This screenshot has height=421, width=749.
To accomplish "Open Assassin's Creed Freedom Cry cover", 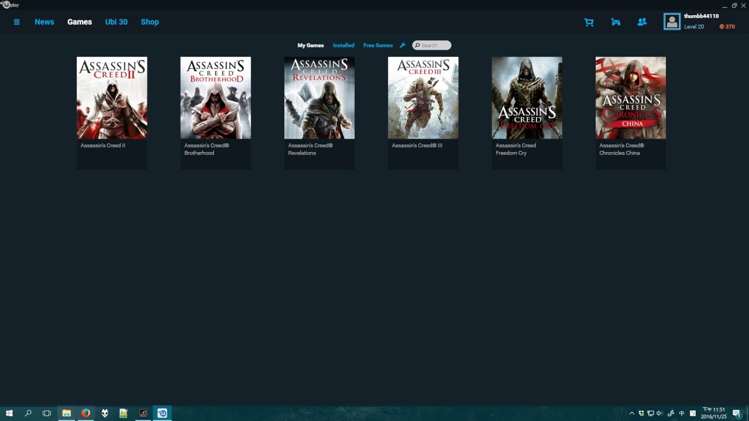I will [x=527, y=98].
